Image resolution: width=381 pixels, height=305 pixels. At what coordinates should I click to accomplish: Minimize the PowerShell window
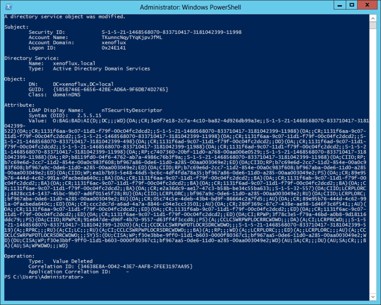(340, 5)
